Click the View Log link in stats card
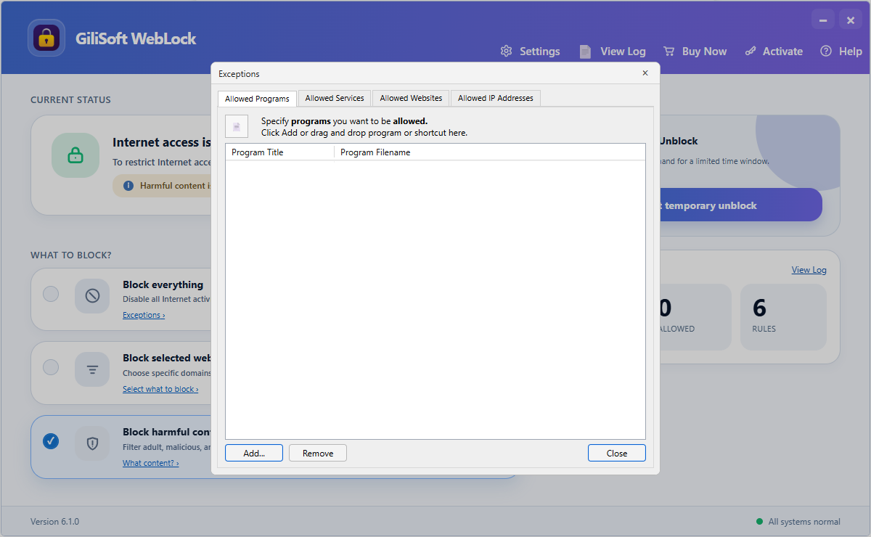 tap(809, 270)
